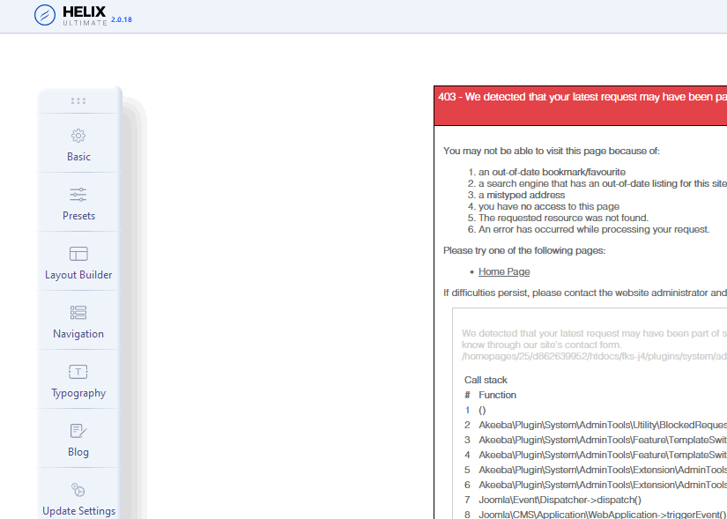This screenshot has width=727, height=519.
Task: Click the Navigation list icon
Action: [x=78, y=313]
